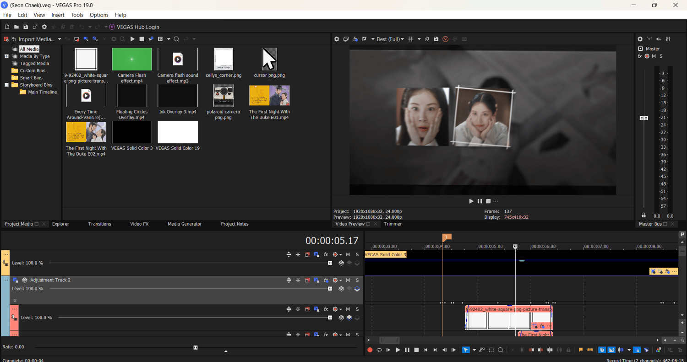687x362 pixels.
Task: Toggle Loop Playback in transport bar
Action: (x=379, y=350)
